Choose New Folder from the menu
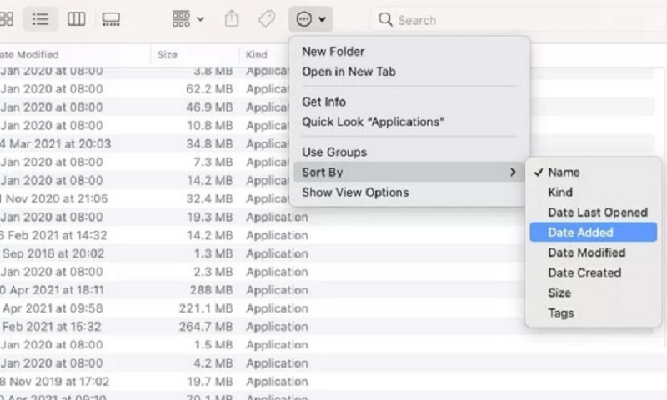The height and width of the screenshot is (400, 667). [333, 52]
